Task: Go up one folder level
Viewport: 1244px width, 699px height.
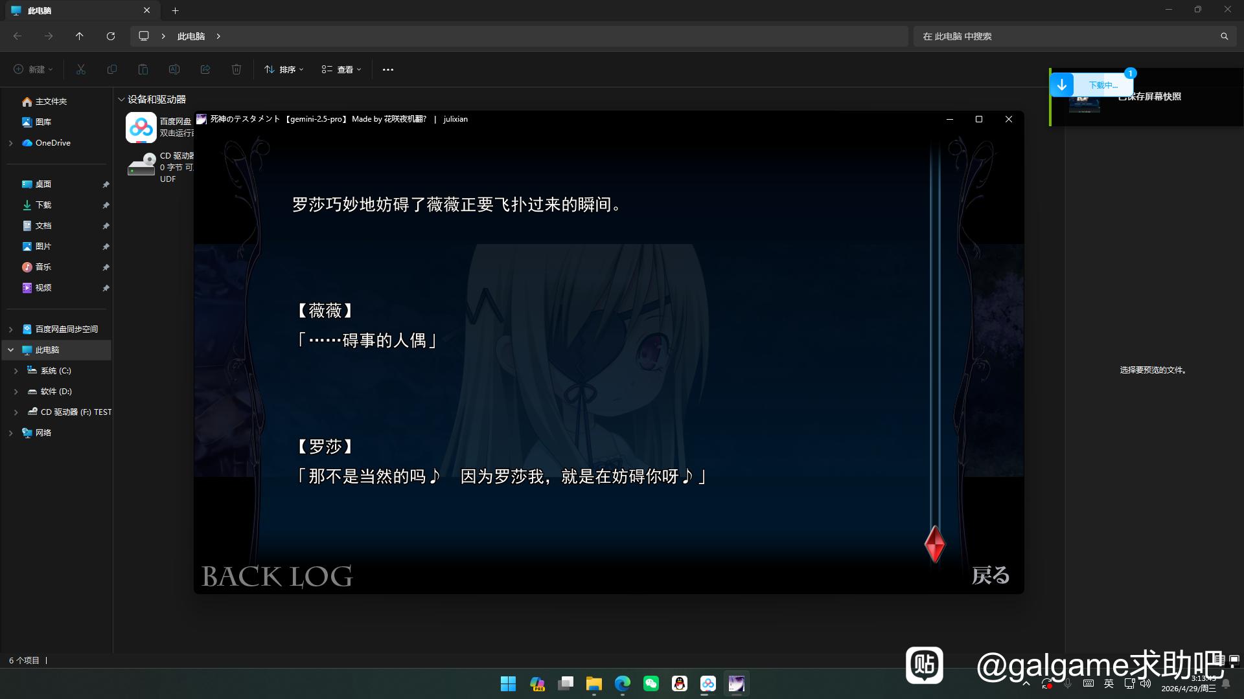Action: (x=80, y=36)
